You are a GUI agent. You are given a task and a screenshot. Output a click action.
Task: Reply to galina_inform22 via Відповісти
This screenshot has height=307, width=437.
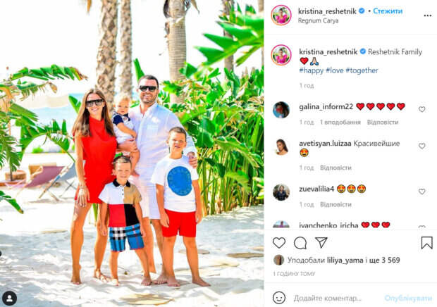click(383, 123)
